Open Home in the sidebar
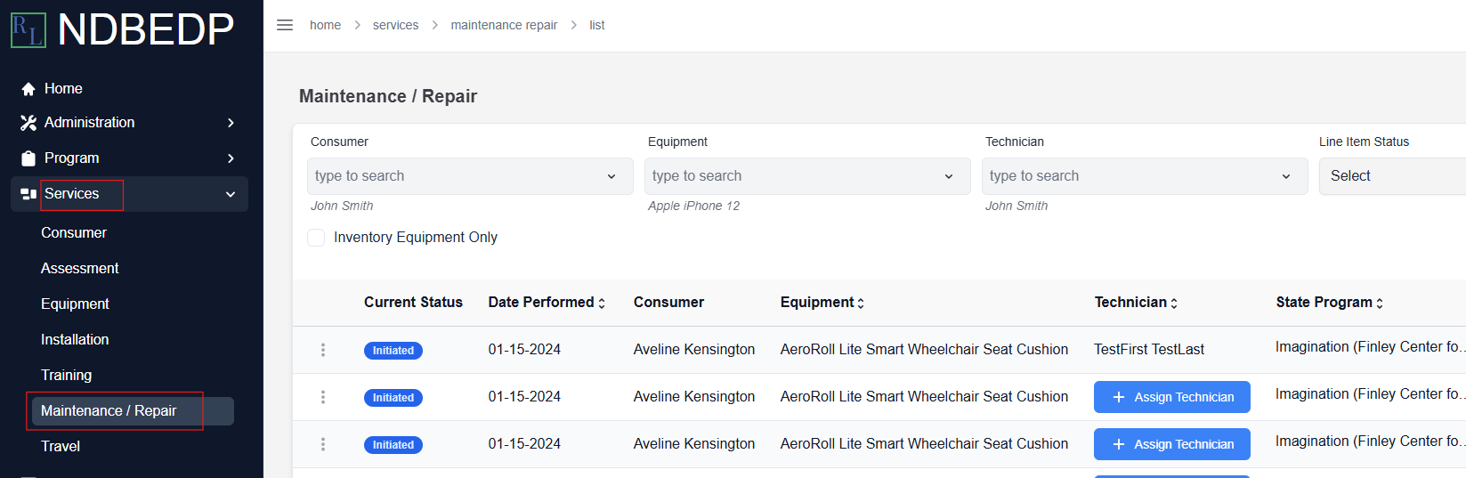1466x478 pixels. click(63, 89)
